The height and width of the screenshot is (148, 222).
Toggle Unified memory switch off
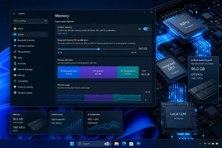[x=146, y=29]
